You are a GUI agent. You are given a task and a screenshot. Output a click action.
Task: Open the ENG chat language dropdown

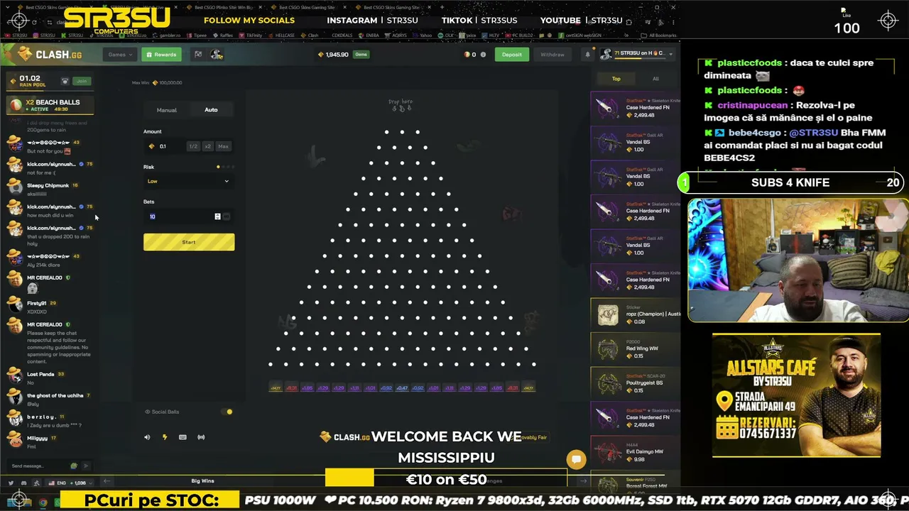70,483
